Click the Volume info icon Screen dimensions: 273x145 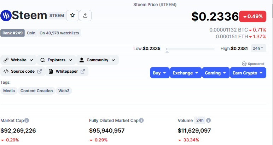[209, 121]
